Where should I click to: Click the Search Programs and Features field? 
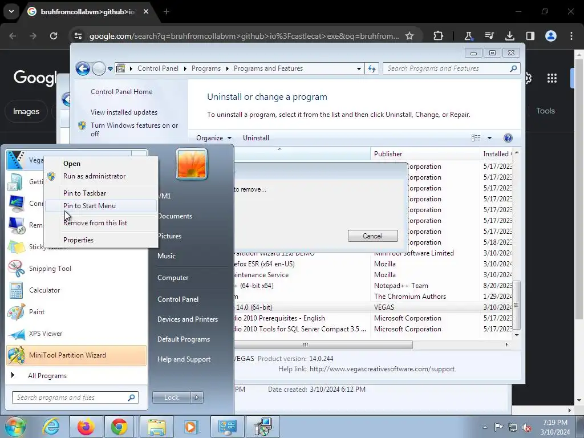tap(451, 68)
